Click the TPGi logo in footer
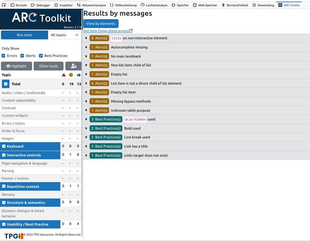This screenshot has height=241, width=310. (14, 235)
